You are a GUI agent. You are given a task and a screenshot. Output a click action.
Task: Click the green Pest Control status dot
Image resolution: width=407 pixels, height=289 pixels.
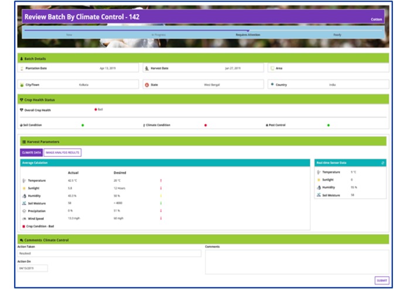329,125
